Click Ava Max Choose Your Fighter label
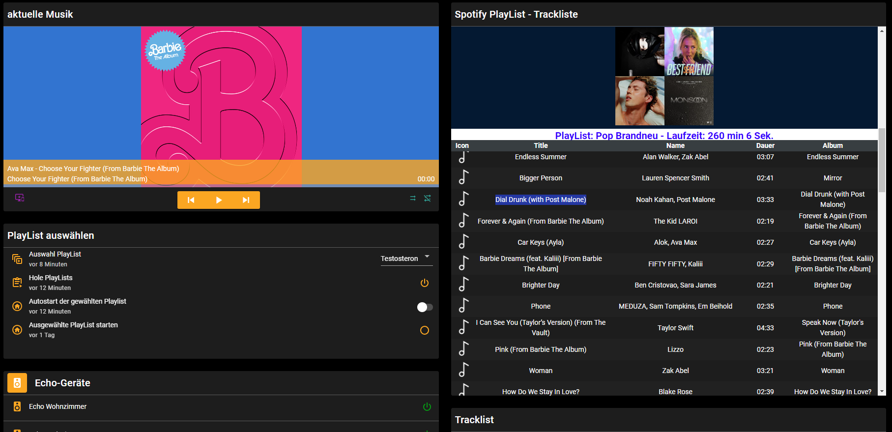 pyautogui.click(x=93, y=169)
